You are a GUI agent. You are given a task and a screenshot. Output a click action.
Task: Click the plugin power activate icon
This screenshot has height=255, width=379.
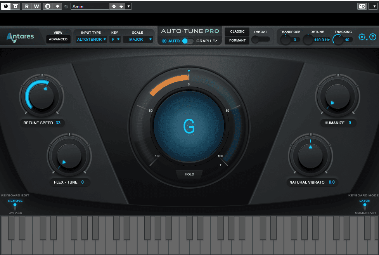point(5,6)
